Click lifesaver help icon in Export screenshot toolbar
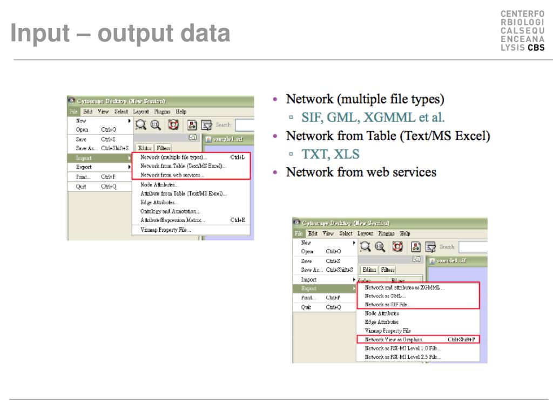 397,246
